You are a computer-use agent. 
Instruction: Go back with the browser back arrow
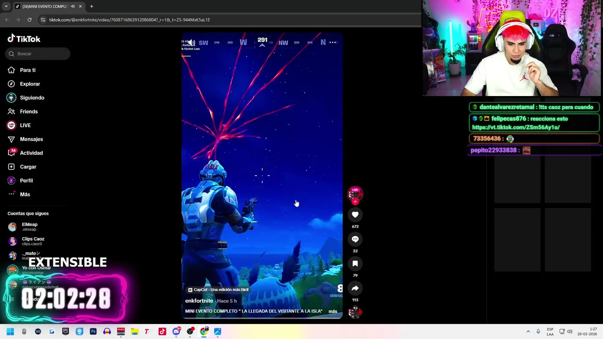(x=7, y=20)
